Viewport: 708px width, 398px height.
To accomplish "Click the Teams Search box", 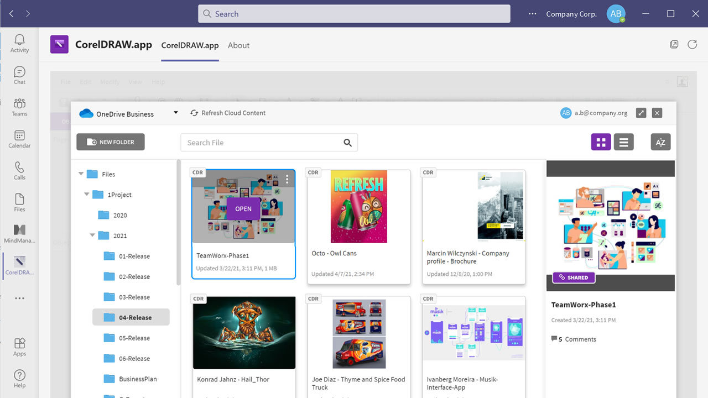I will point(354,14).
